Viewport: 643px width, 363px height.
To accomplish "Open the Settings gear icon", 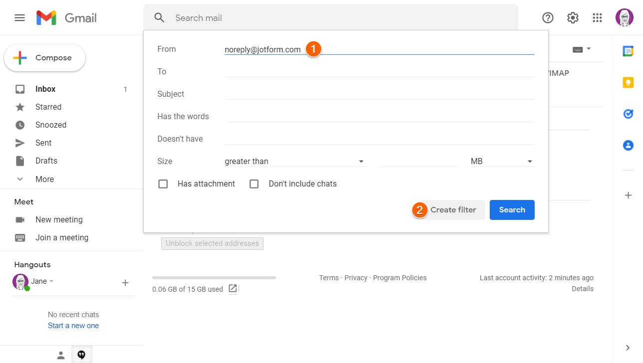I will point(573,18).
